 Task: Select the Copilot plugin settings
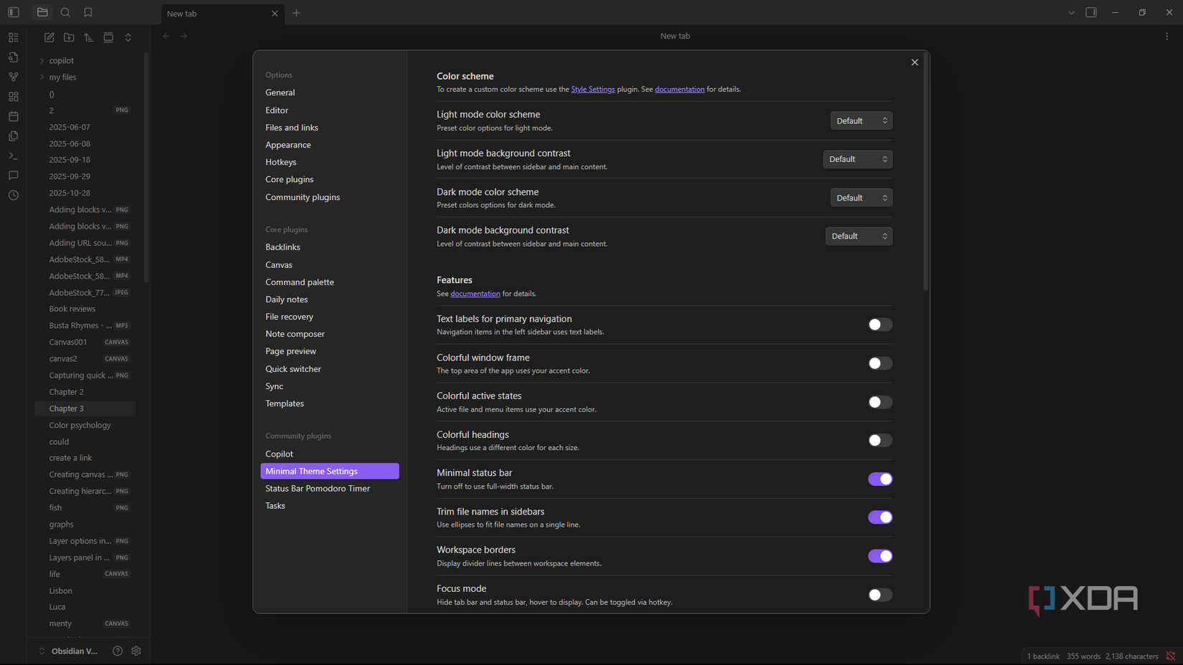tap(279, 454)
